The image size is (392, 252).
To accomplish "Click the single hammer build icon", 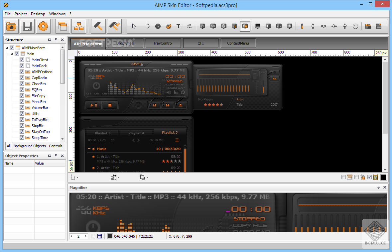I will 98,26.
